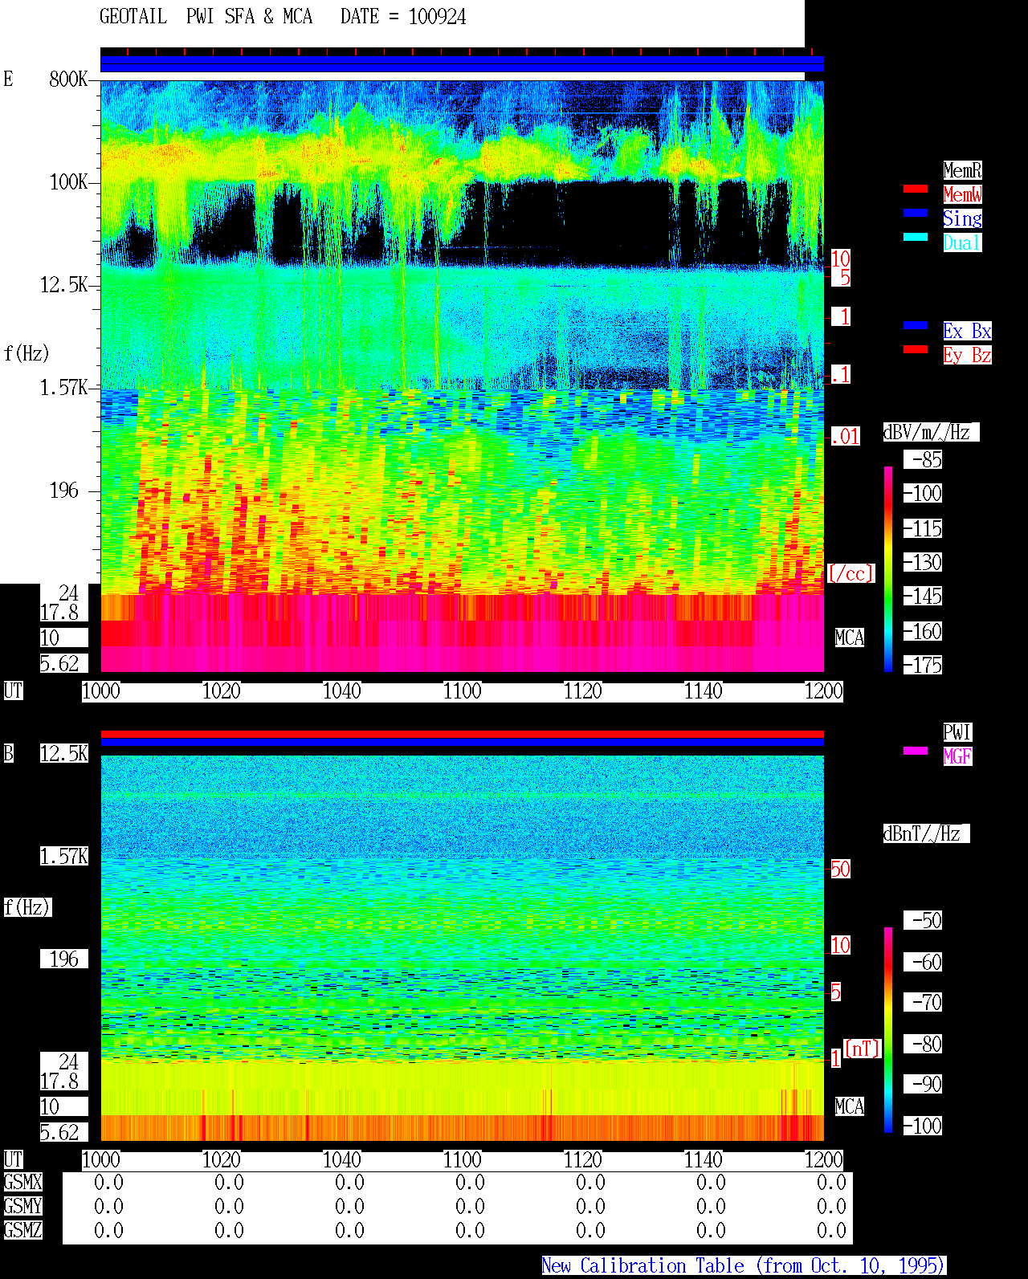Click the 800K frequency axis label

pos(69,79)
